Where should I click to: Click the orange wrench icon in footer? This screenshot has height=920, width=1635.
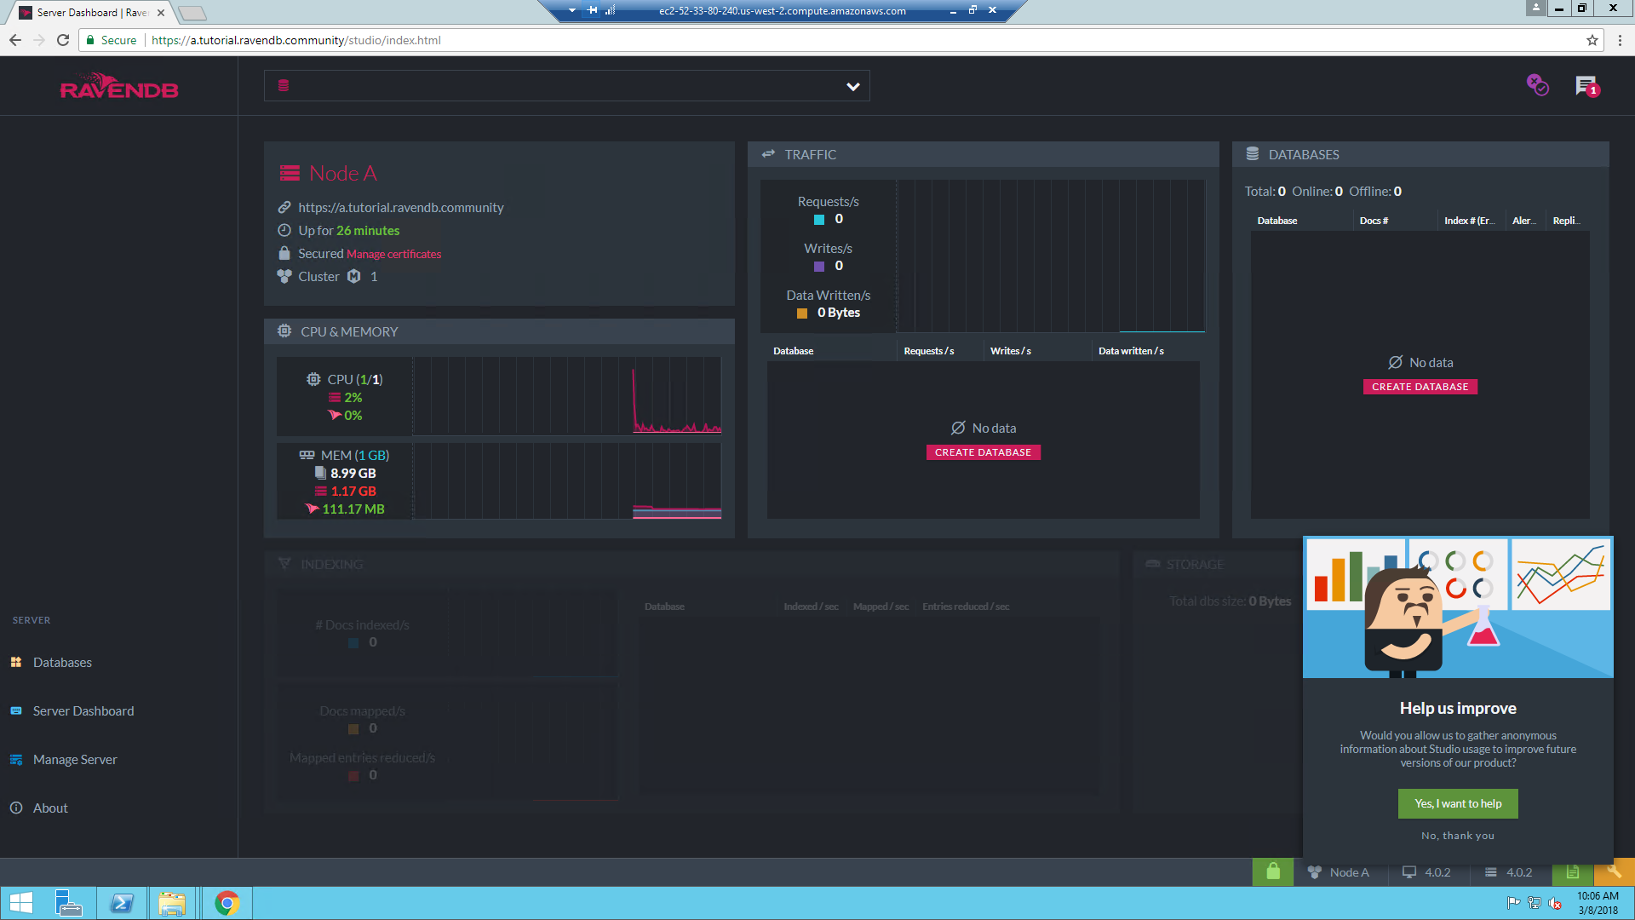pyautogui.click(x=1615, y=871)
